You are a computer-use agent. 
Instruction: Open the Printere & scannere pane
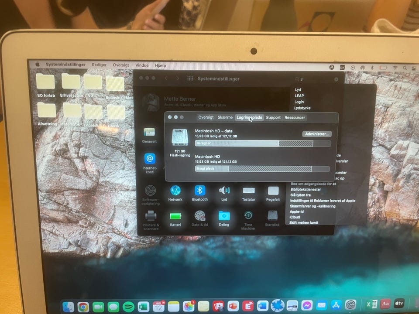click(x=151, y=220)
